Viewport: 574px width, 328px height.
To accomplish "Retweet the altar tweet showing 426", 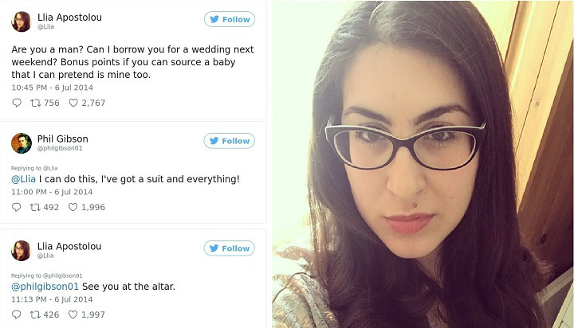I will (x=35, y=314).
